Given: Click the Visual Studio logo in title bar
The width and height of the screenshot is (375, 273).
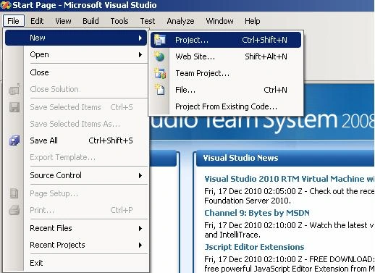Looking at the screenshot, I should point(6,5).
